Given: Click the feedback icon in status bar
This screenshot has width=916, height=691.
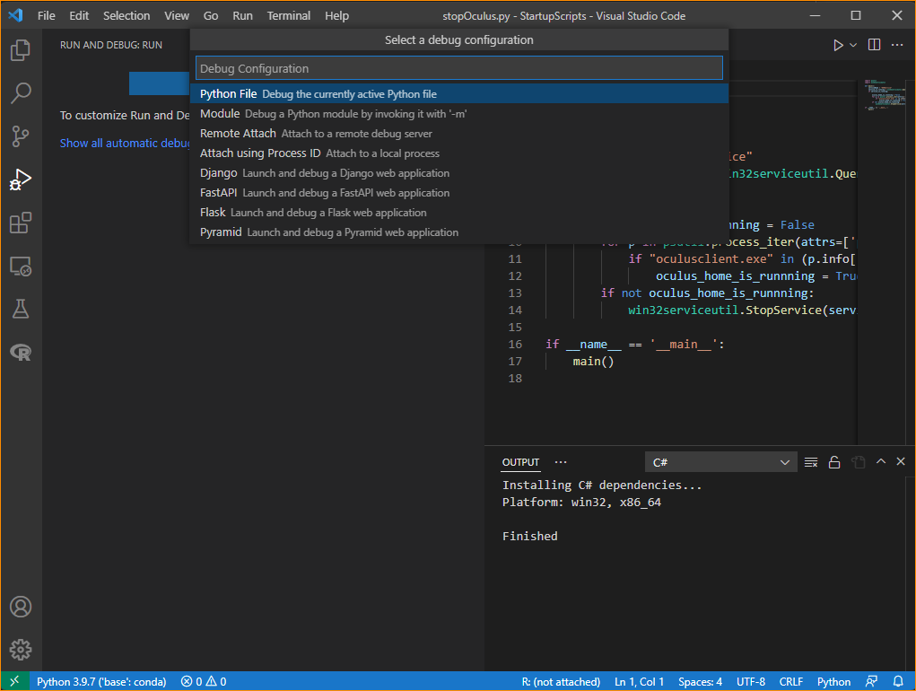Looking at the screenshot, I should coord(872,682).
